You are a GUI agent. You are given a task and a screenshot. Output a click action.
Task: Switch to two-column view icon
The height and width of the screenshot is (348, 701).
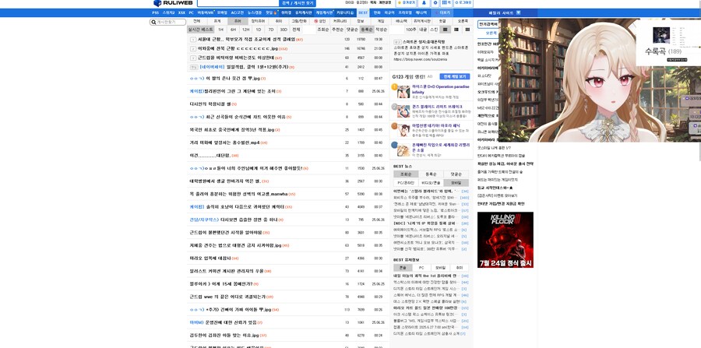pyautogui.click(x=456, y=30)
